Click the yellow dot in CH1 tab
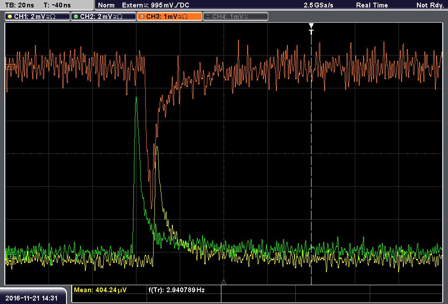 (x=10, y=17)
